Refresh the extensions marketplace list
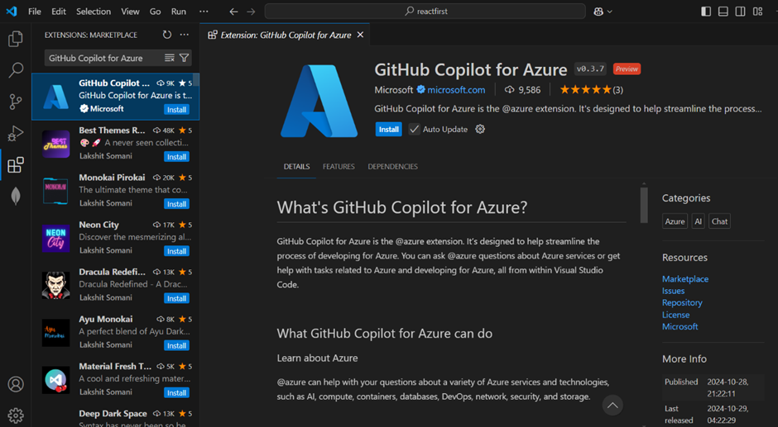This screenshot has height=427, width=778. (167, 35)
